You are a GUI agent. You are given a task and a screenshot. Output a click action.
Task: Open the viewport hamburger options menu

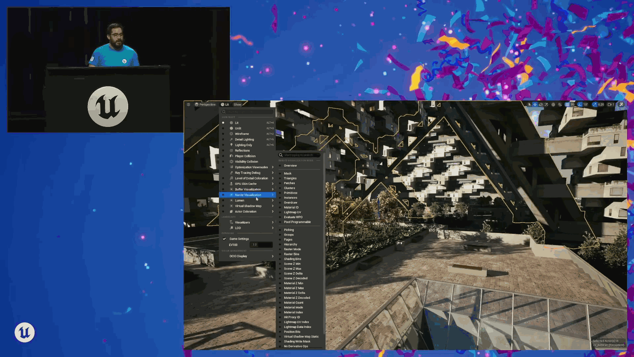tap(188, 105)
